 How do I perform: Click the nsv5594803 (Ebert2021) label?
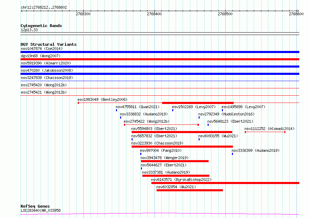[154, 129]
